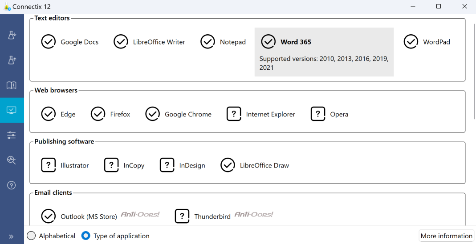Open the book info sidebar icon

click(12, 85)
